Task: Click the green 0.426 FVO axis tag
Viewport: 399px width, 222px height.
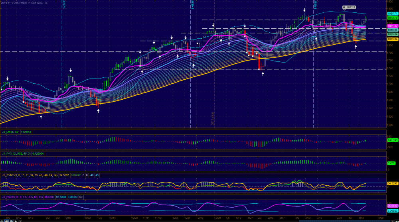Action: point(392,163)
